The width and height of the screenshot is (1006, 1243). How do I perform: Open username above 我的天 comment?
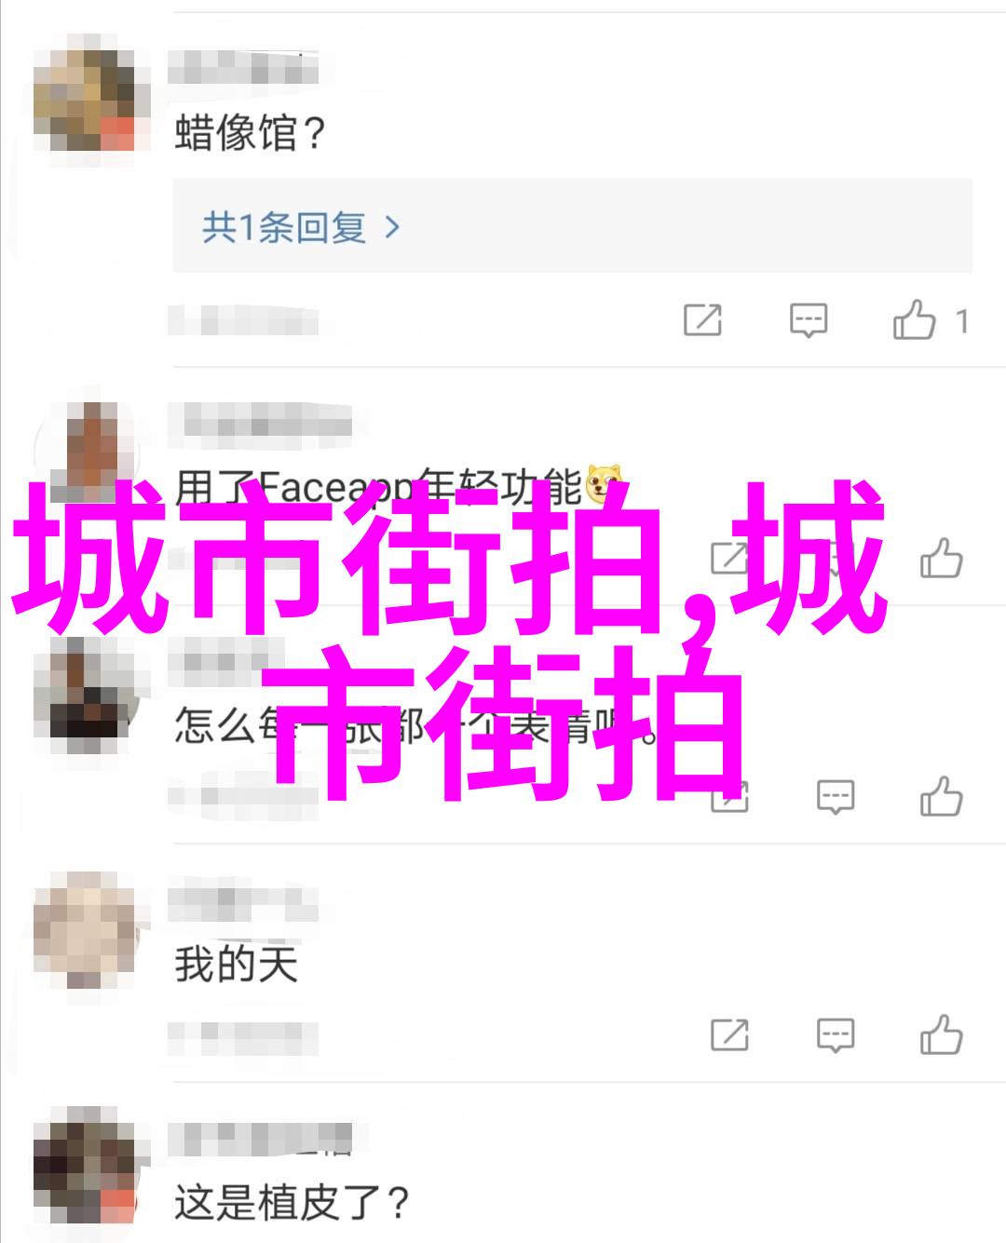[244, 902]
